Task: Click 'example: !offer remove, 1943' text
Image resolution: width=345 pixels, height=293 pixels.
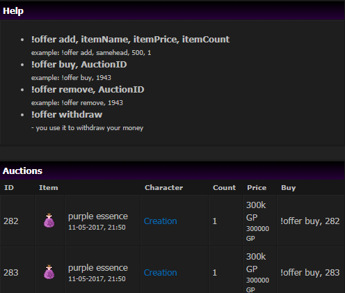Action: pos(77,103)
